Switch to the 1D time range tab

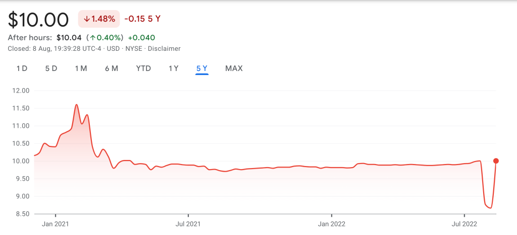pos(22,68)
